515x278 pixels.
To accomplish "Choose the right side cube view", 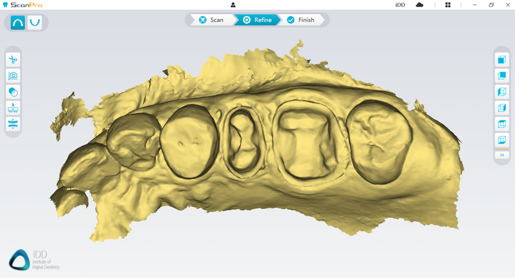I will (501, 108).
